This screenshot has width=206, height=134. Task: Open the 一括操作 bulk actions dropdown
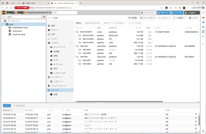coord(180,18)
